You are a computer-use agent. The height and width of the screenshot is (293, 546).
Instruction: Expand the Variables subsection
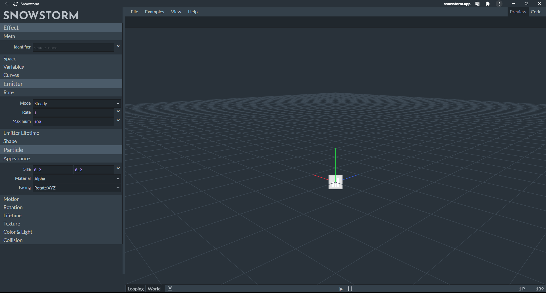click(x=61, y=67)
